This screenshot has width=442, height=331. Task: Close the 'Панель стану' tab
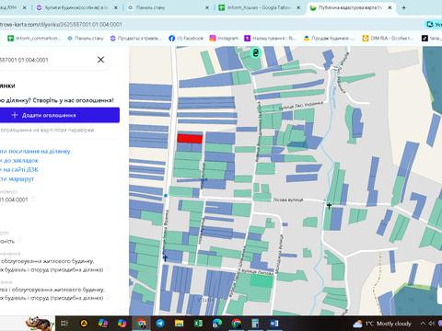[x=207, y=7]
